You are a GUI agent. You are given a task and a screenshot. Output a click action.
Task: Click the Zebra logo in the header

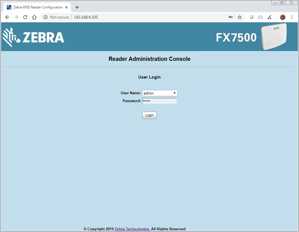point(34,37)
